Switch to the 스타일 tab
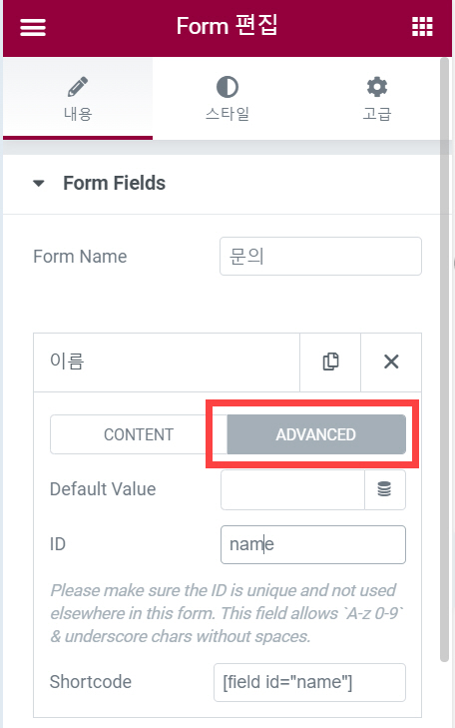 (227, 99)
